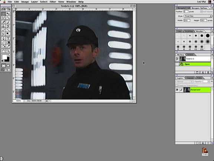
Task: Open History palette menu arrow
Action: click(212, 54)
